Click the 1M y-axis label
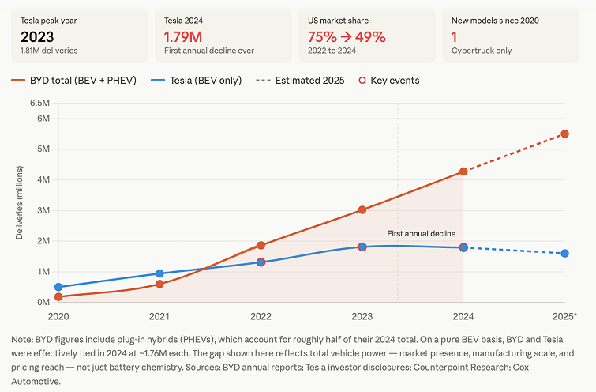 pos(43,272)
